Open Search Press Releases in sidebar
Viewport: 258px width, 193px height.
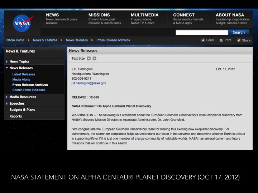29,90
